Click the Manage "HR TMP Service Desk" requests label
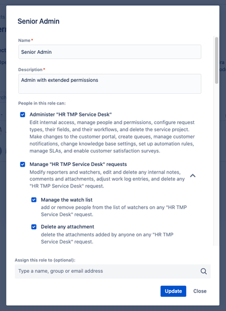The width and height of the screenshot is (226, 311). click(x=78, y=164)
